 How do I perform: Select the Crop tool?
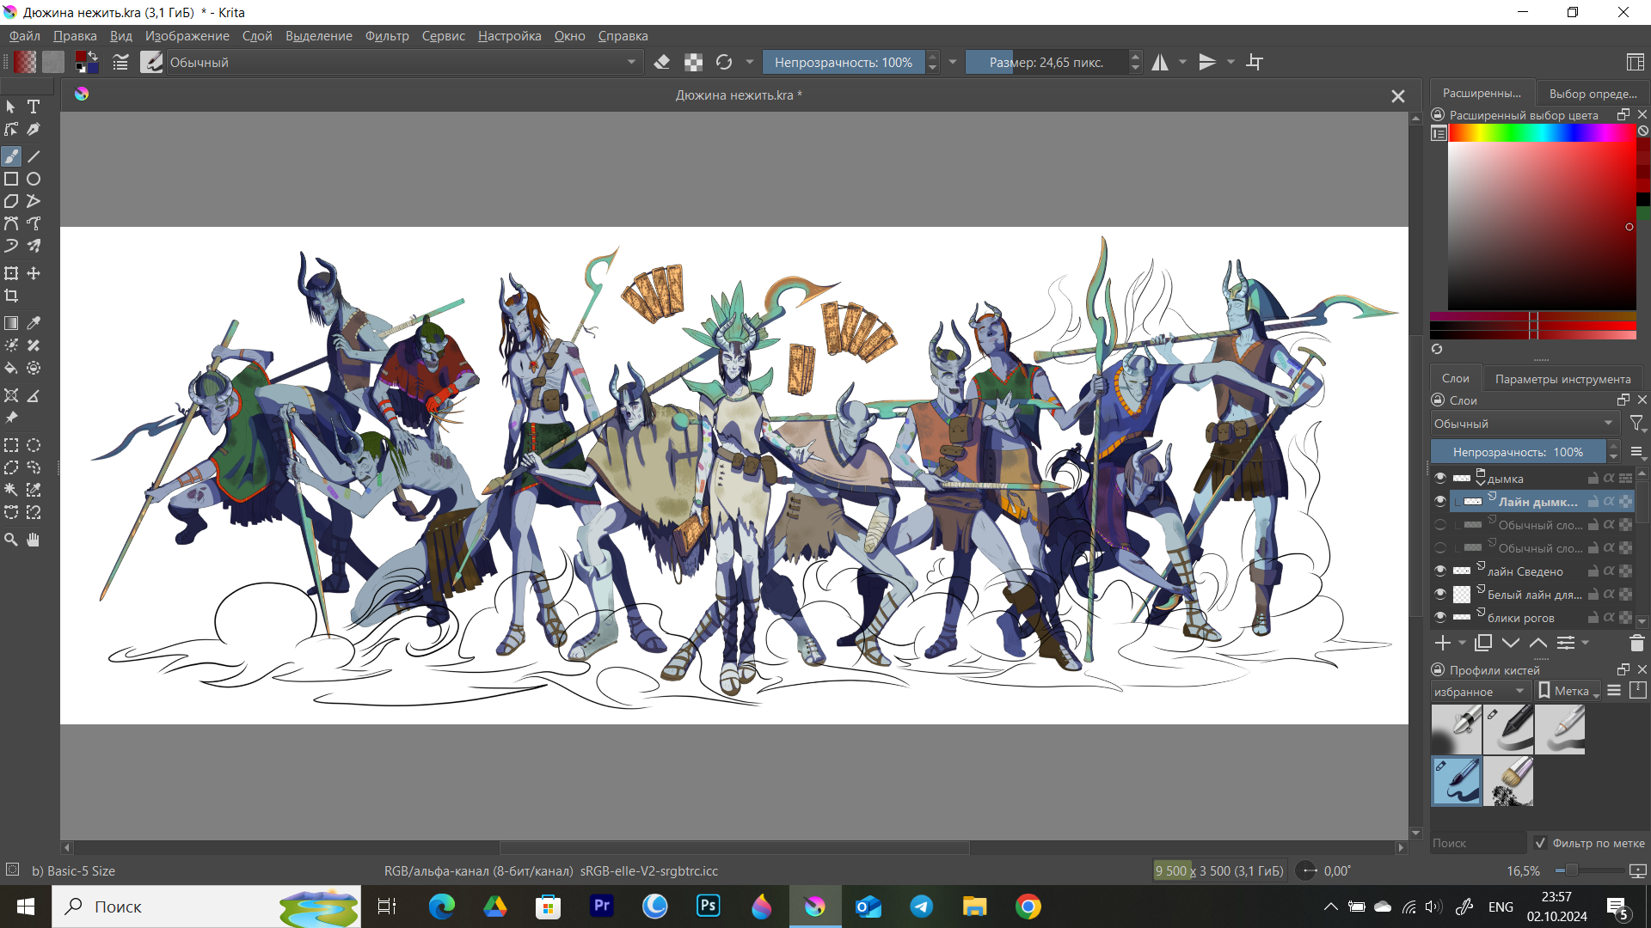coord(11,296)
